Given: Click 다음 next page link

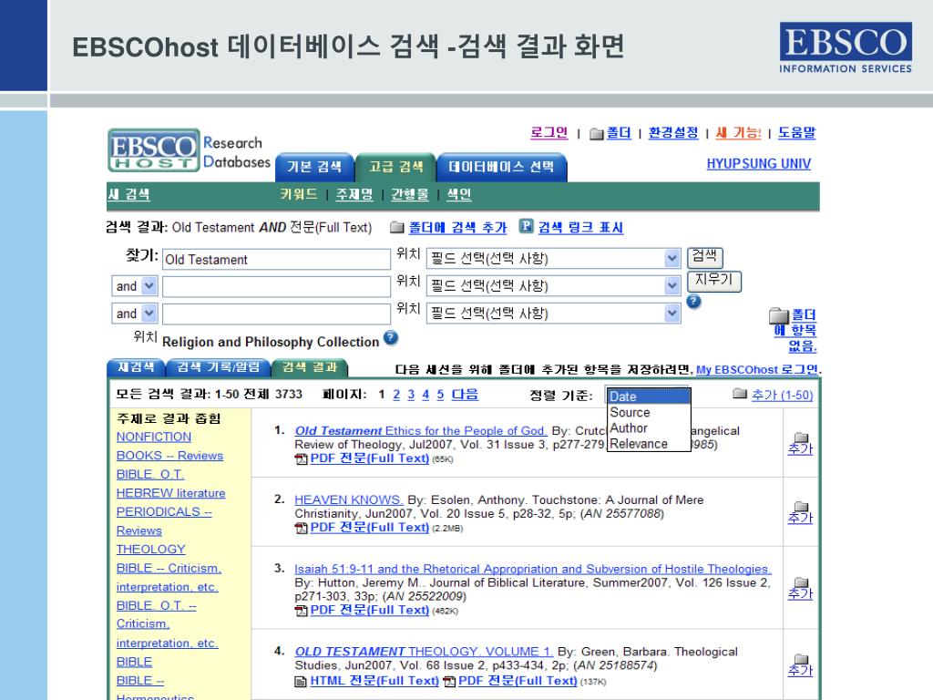Looking at the screenshot, I should [465, 395].
